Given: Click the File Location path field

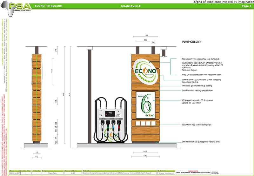Looking at the screenshot, I should tap(120, 173).
